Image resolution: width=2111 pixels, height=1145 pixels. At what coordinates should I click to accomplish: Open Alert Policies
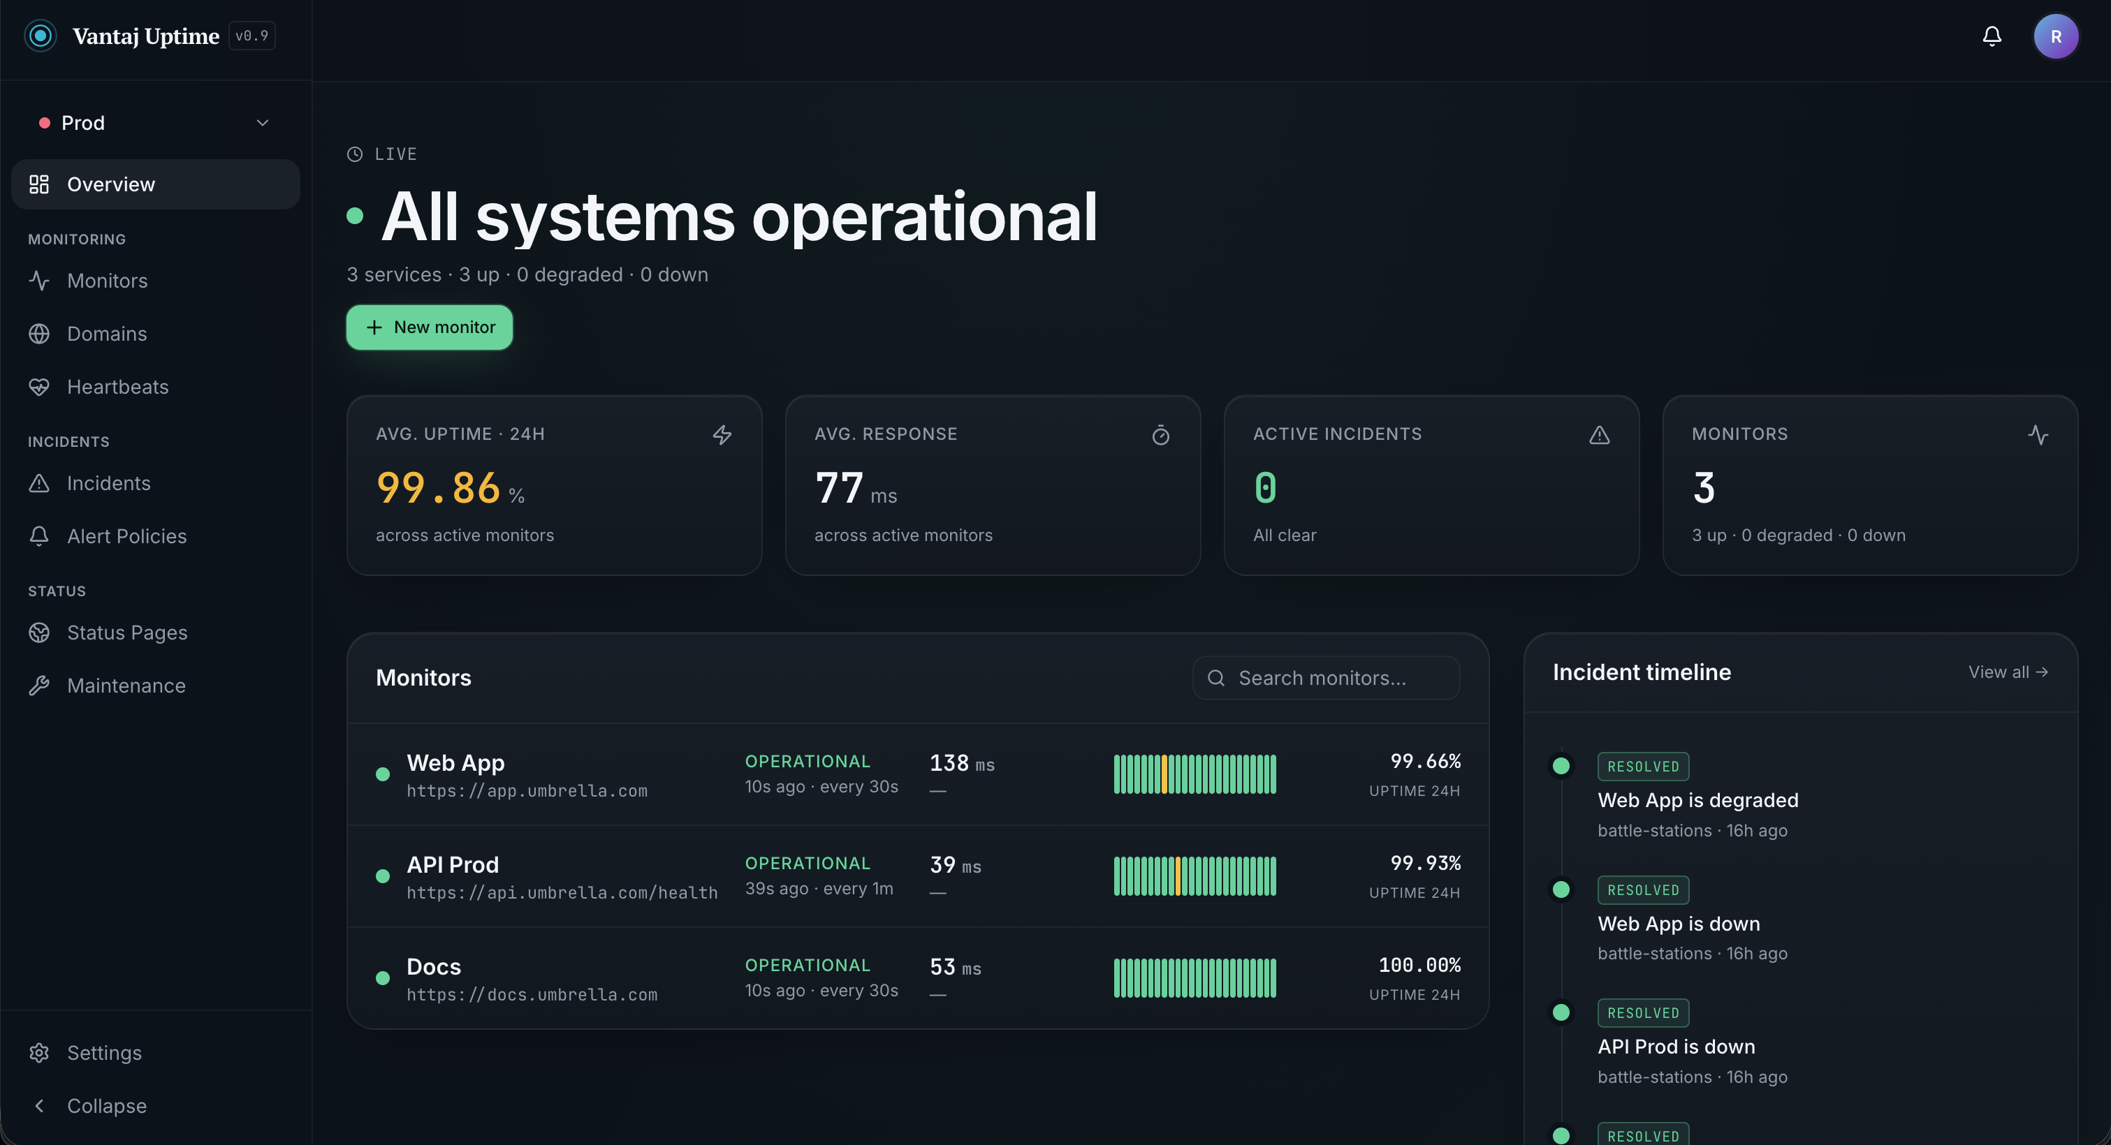point(156,536)
